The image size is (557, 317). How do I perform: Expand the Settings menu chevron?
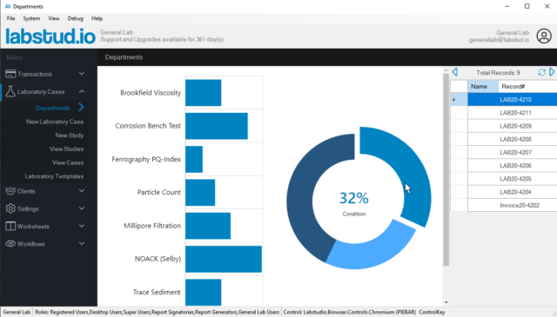click(x=82, y=208)
